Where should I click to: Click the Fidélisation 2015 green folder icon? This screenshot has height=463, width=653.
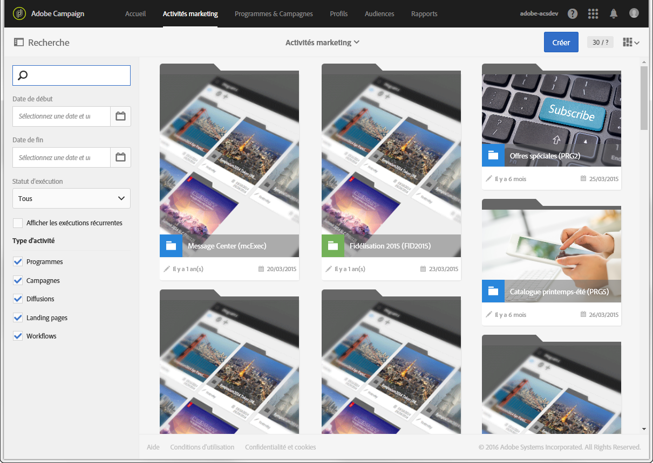pyautogui.click(x=333, y=246)
